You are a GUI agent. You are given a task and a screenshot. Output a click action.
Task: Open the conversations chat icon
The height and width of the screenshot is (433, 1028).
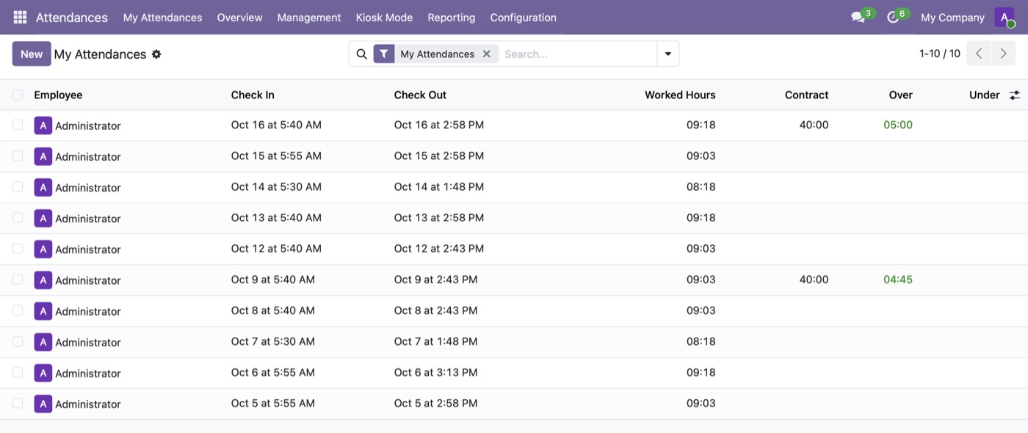tap(858, 17)
